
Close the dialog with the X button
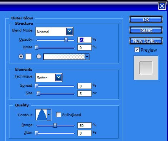point(162,6)
